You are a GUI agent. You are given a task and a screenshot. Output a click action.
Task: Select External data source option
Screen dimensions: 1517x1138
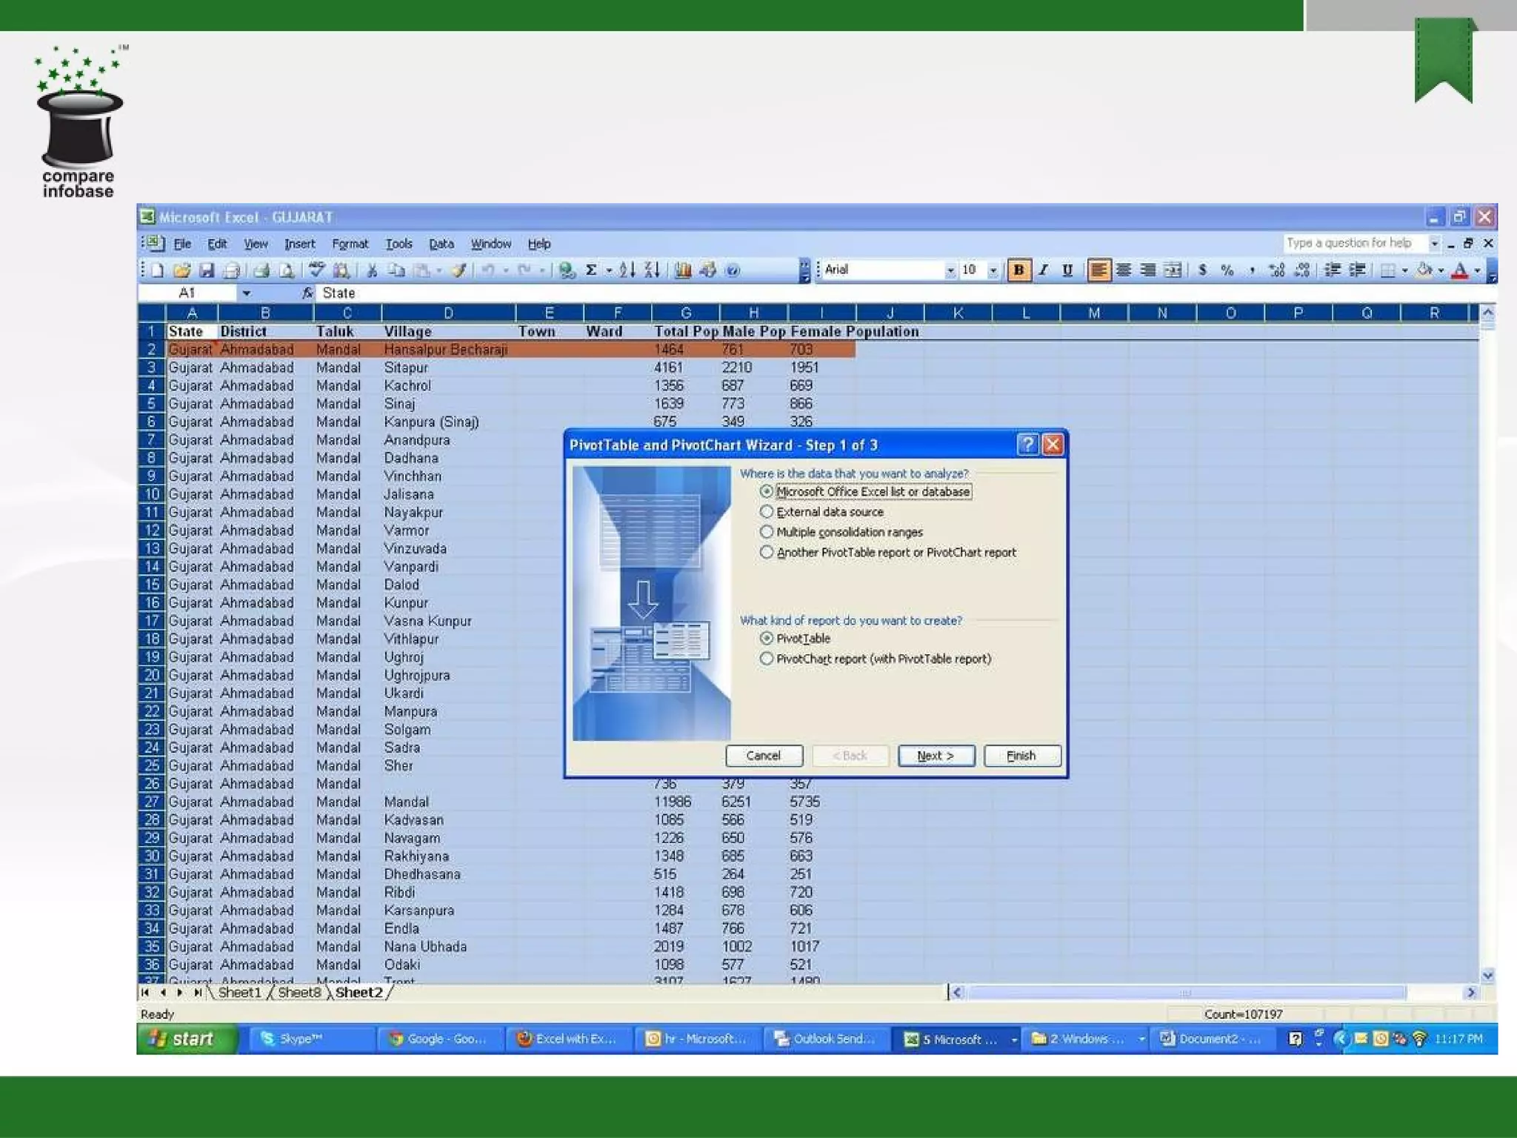pos(767,512)
